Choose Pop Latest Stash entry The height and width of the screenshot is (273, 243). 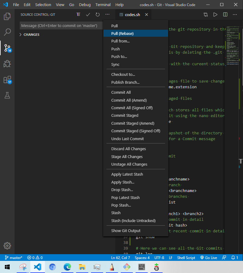click(136, 197)
